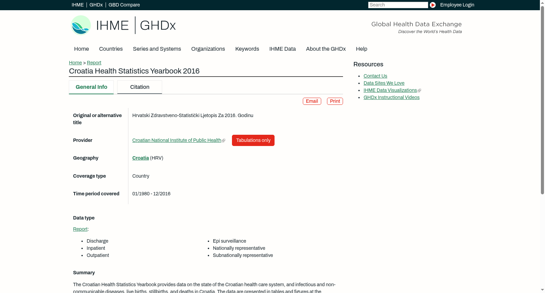545x293 pixels.
Task: Click the Subnationally representative list item
Action: pyautogui.click(x=243, y=255)
